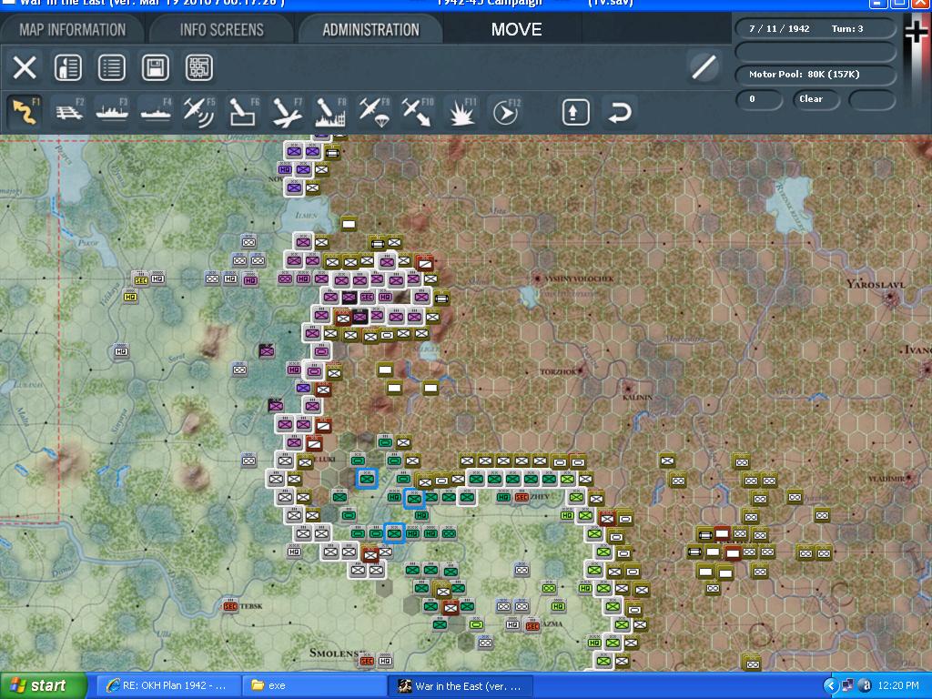This screenshot has height=699, width=932.
Task: Click the Vyshniy Volochek town label
Action: pyautogui.click(x=579, y=279)
